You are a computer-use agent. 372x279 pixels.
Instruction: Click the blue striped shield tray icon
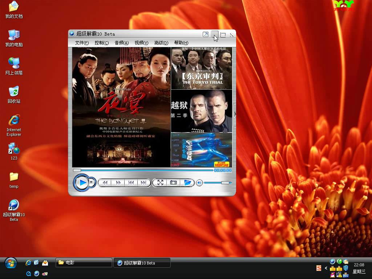coord(346,268)
